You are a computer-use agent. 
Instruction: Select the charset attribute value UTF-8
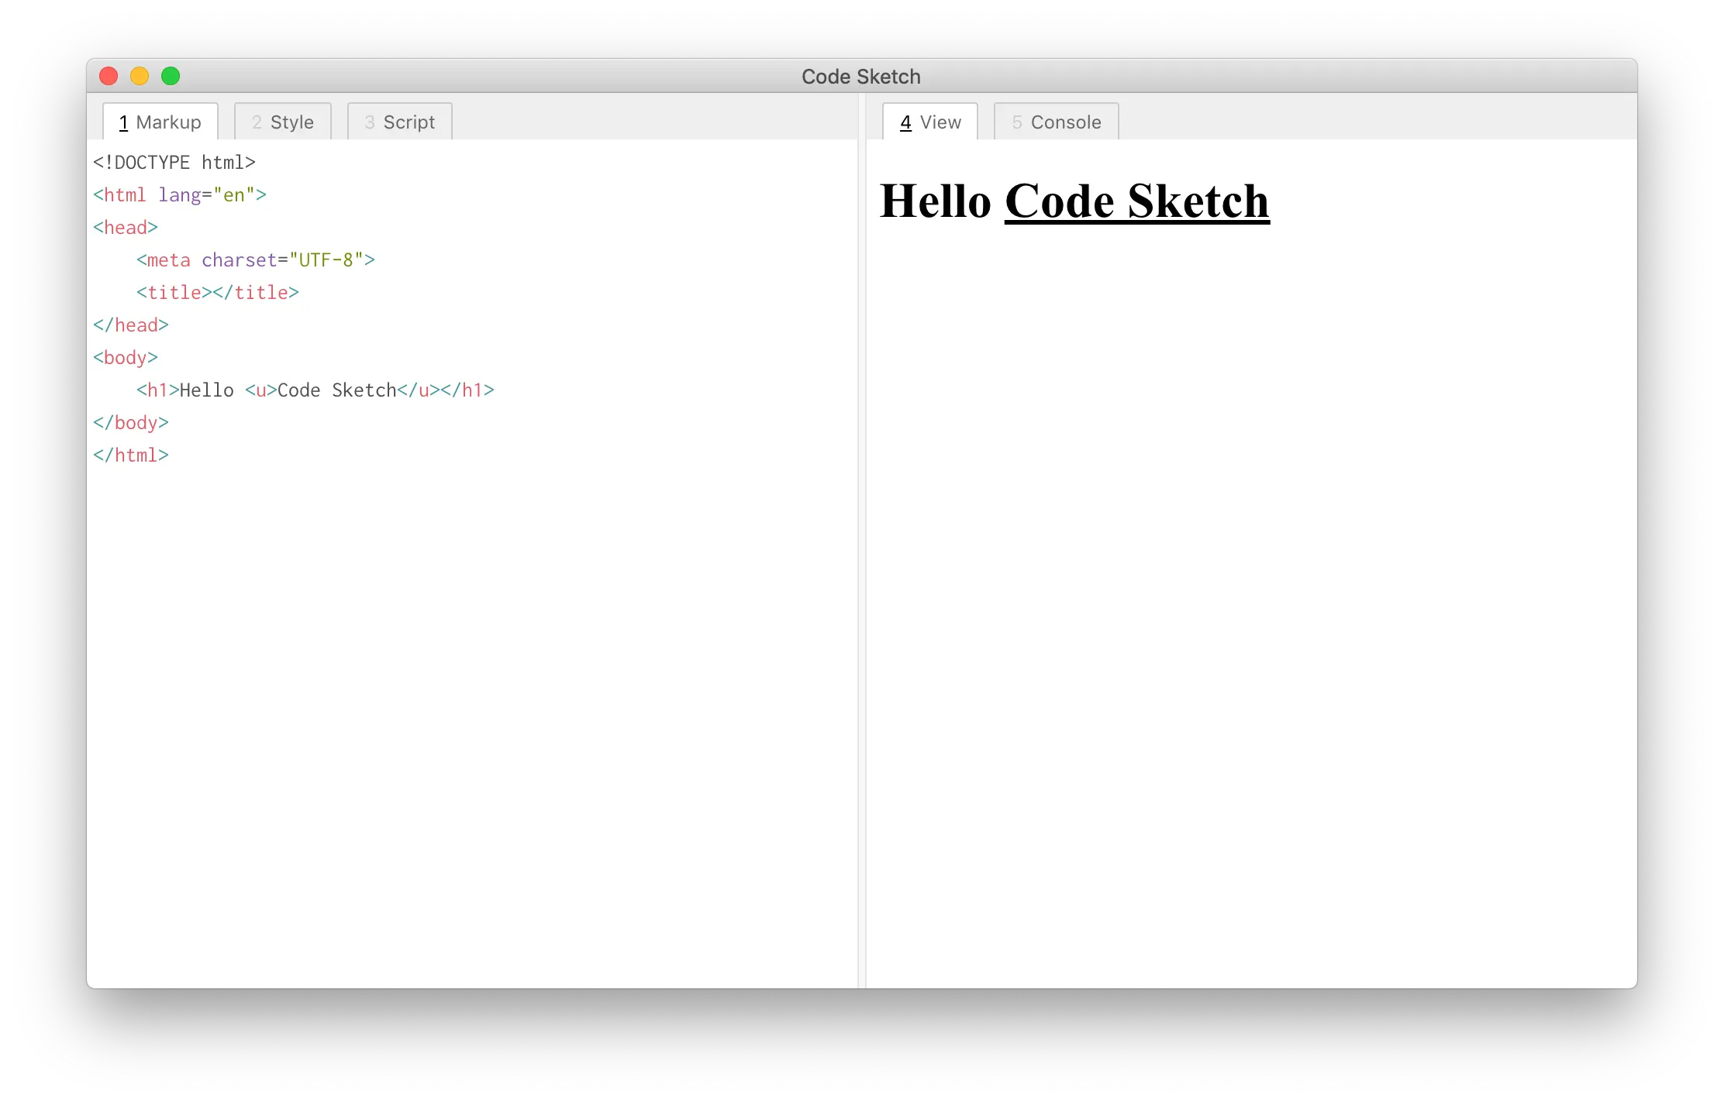(x=326, y=259)
